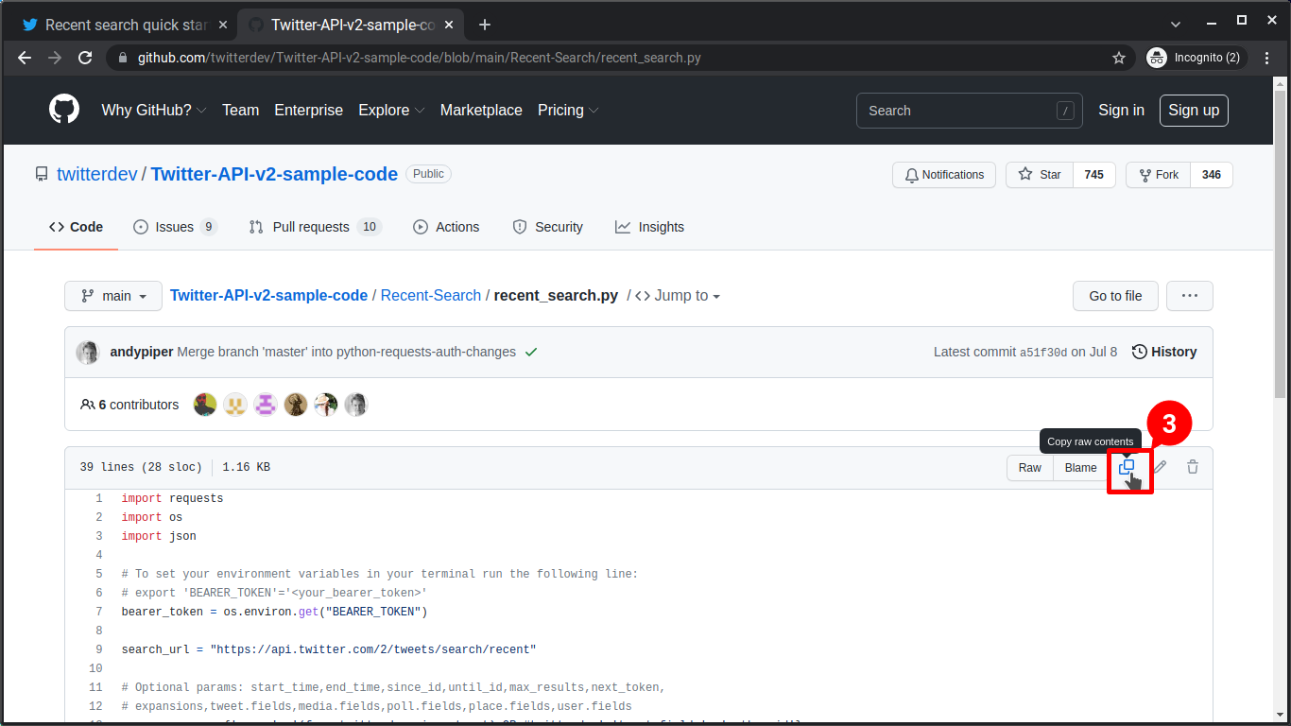Switch to the Pull requests tab
The height and width of the screenshot is (726, 1291).
(314, 227)
